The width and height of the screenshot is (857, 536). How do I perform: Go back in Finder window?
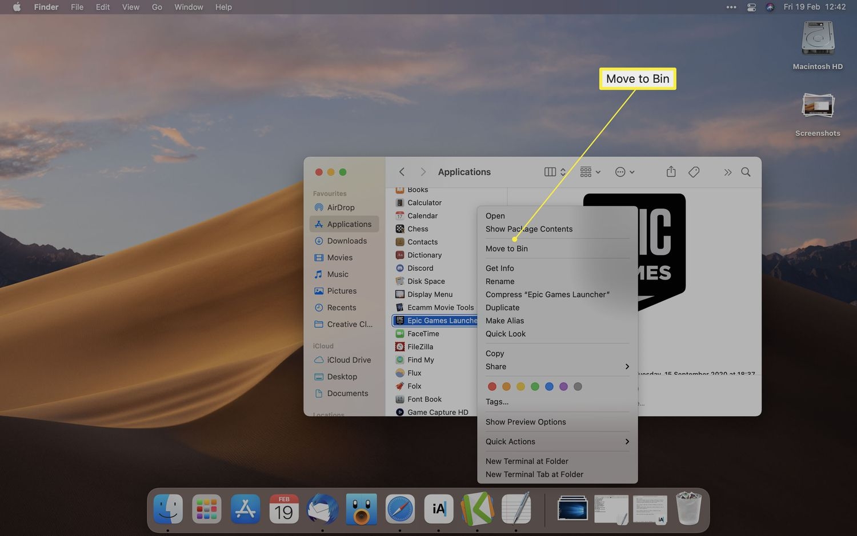[402, 172]
